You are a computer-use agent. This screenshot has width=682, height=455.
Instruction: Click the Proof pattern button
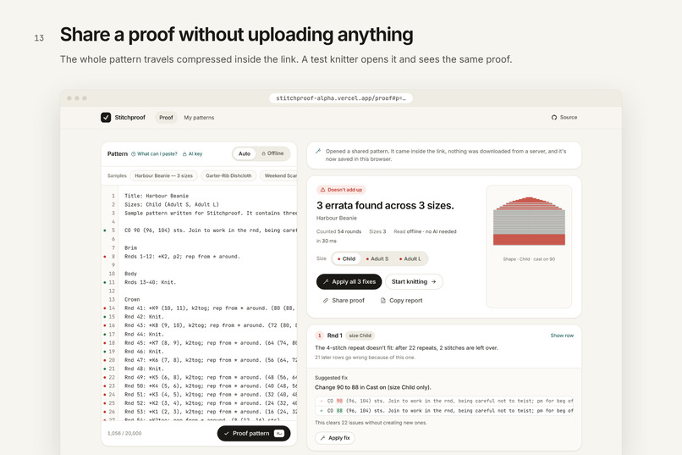tap(254, 434)
